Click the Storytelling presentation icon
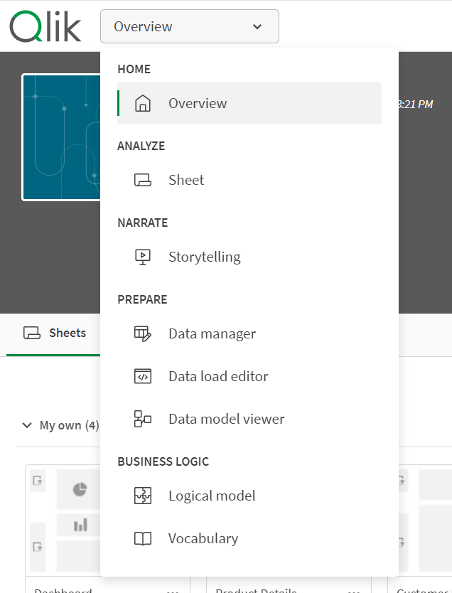The height and width of the screenshot is (593, 452). point(143,257)
